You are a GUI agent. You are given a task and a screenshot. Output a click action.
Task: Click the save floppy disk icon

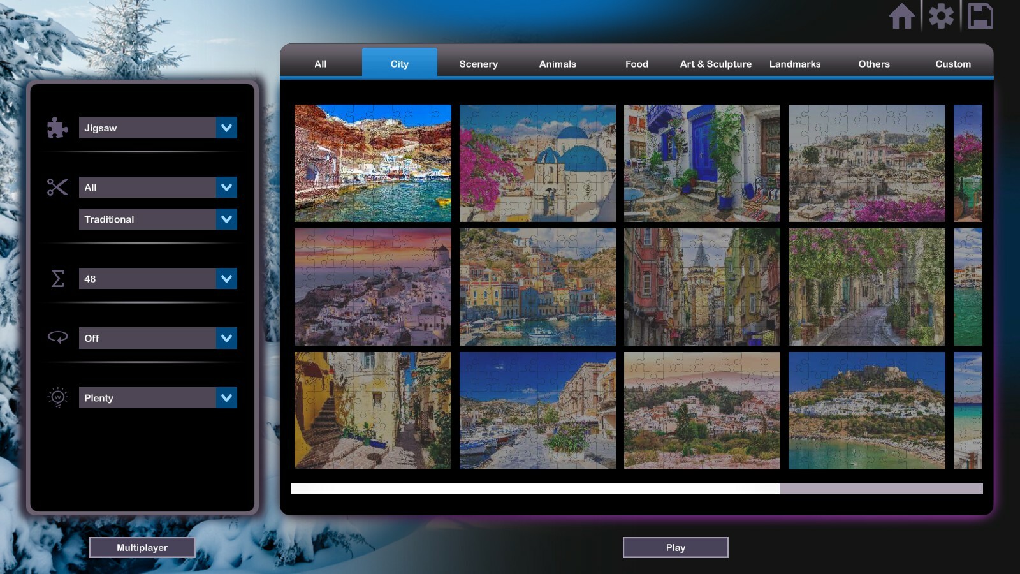[x=981, y=17]
